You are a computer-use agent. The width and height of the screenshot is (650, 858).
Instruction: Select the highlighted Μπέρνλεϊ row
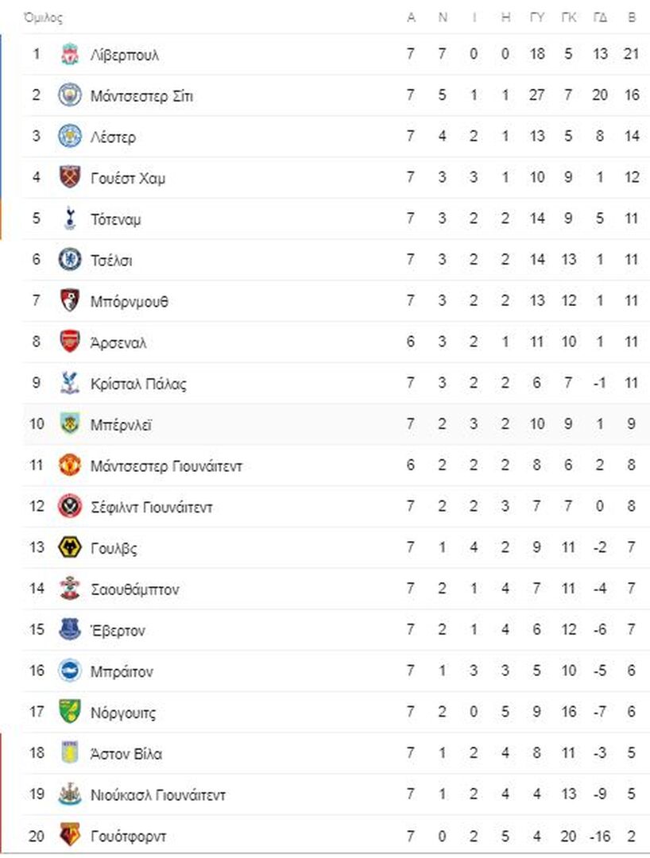pyautogui.click(x=336, y=424)
